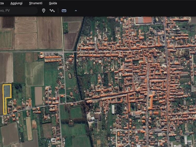Screen dimensions: 196x147
Task: Click the add placemark pin icon
Action: click(x=44, y=11)
